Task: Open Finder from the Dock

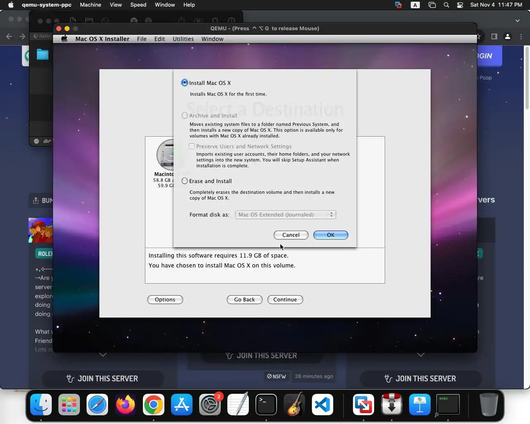Action: coord(41,405)
